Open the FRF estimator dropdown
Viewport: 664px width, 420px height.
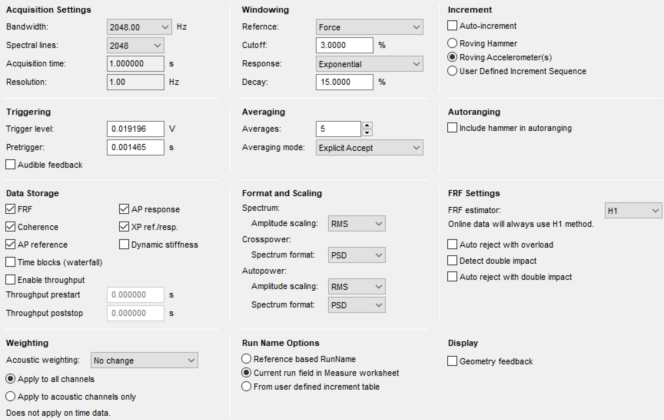633,210
